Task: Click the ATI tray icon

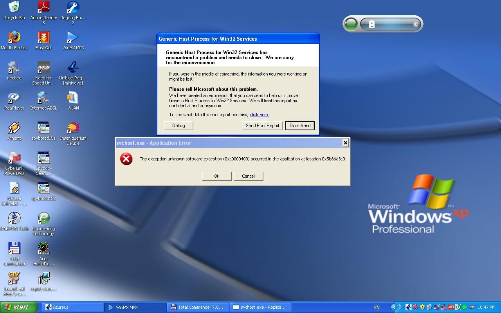Action: 451,307
